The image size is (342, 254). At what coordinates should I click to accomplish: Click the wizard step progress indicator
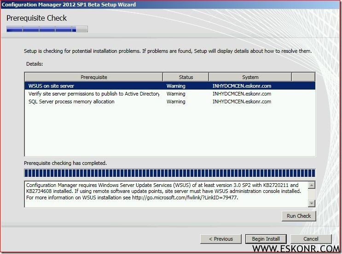pos(47,29)
